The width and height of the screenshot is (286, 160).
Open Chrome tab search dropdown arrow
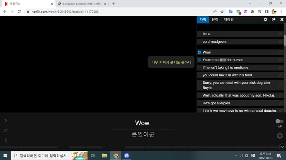coord(250,3)
